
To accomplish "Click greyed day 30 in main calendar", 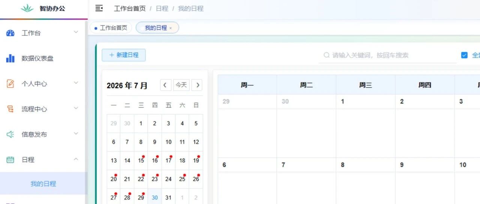I will pyautogui.click(x=306, y=126).
